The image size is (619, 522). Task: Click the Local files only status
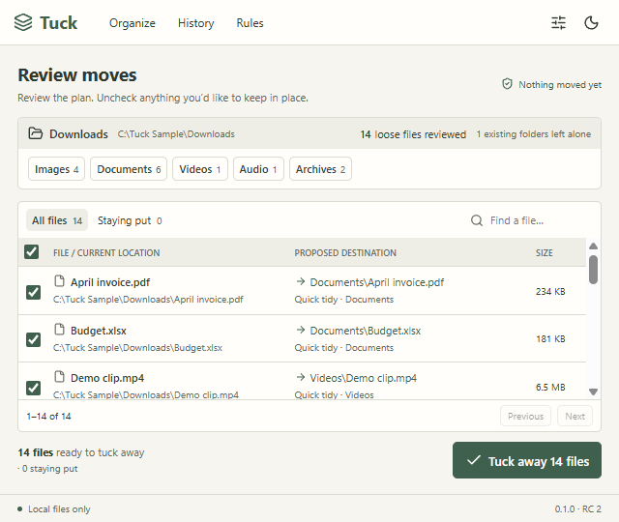[59, 509]
